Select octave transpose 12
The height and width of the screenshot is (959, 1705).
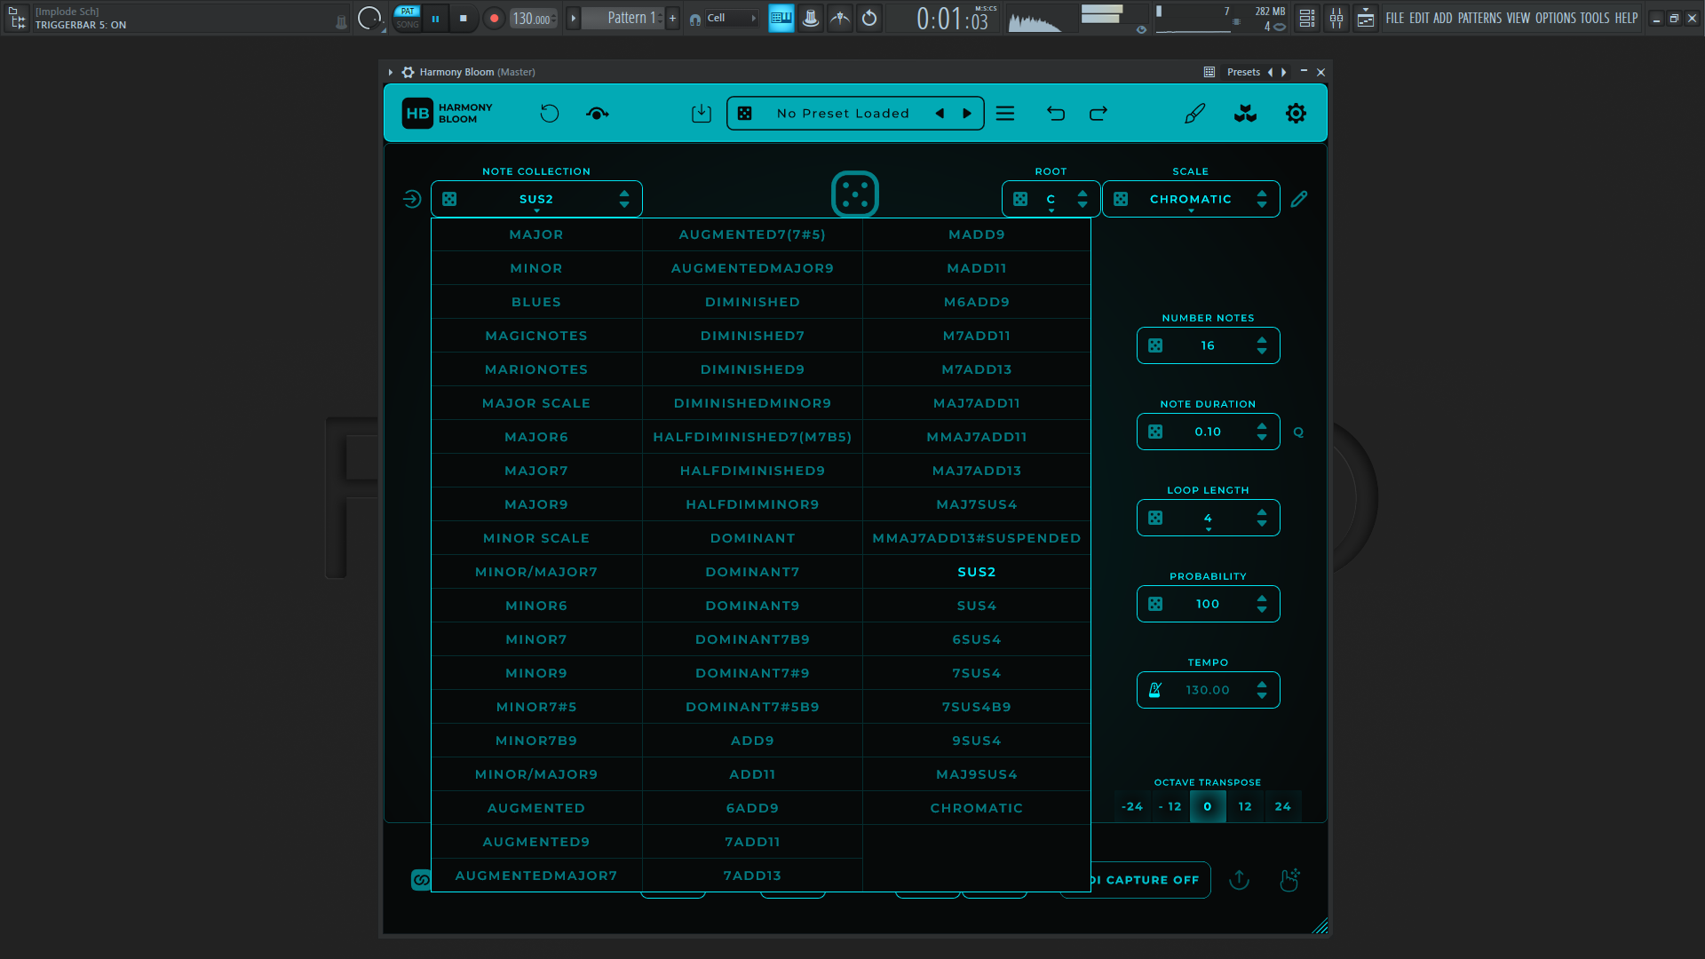[1245, 806]
